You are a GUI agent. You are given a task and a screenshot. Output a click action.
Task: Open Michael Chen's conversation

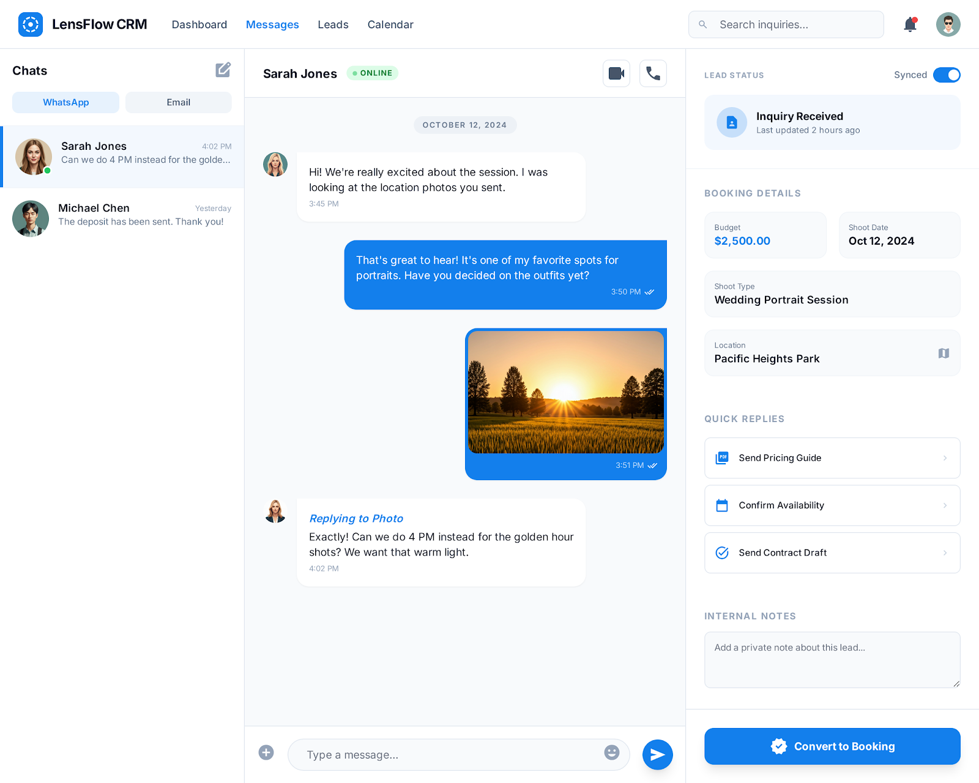coord(122,215)
